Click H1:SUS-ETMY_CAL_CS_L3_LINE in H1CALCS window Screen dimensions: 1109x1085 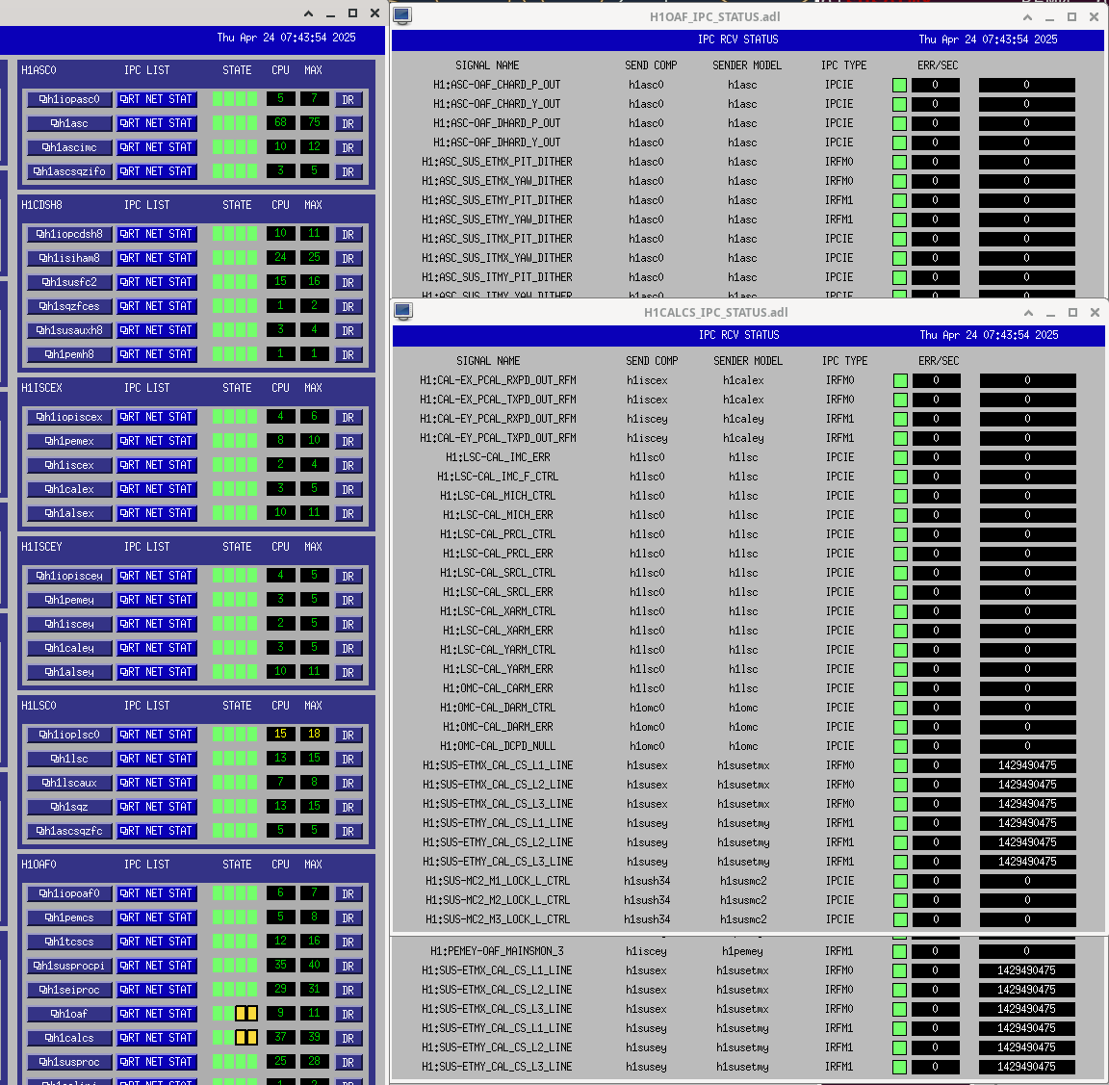(x=498, y=862)
